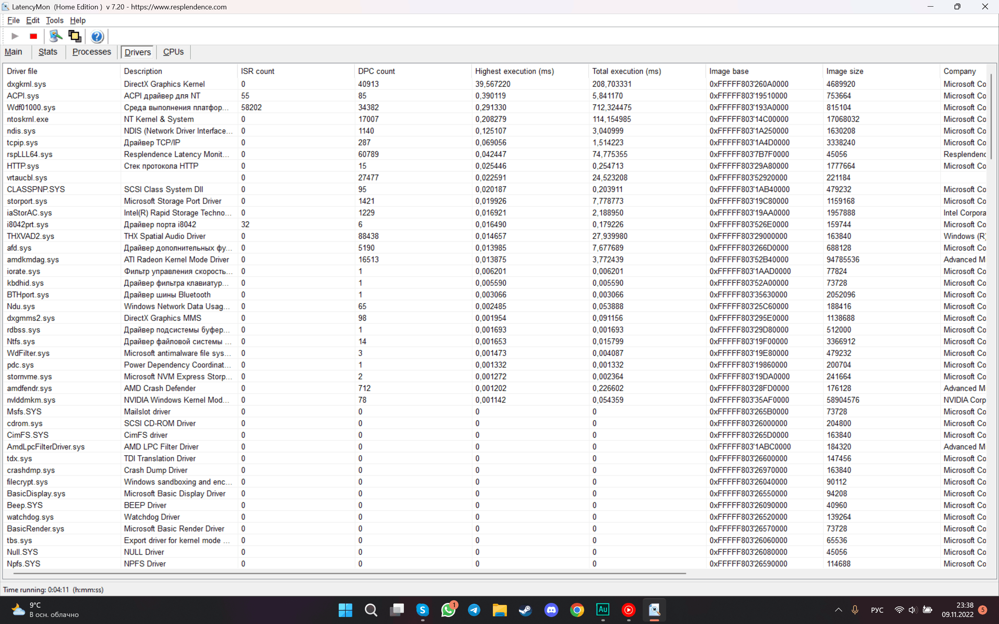Select the dxgkrnl.sys driver row

point(495,84)
